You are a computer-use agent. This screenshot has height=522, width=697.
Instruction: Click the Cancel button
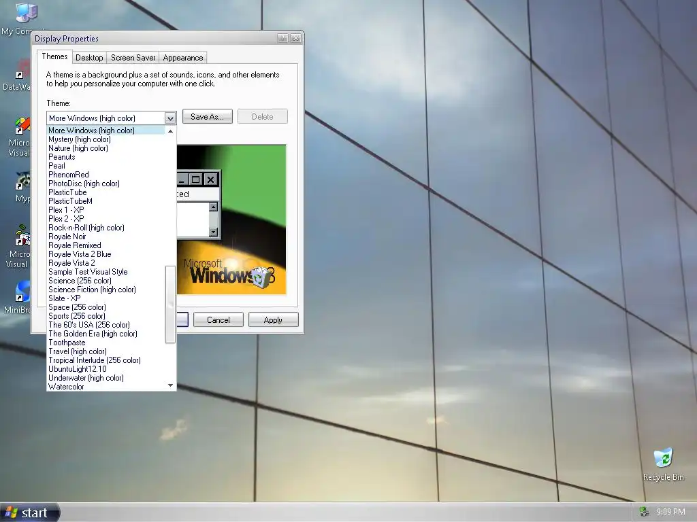click(x=218, y=319)
